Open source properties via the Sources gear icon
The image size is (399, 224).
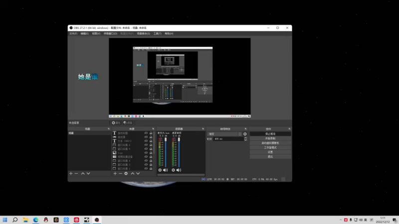point(126,173)
